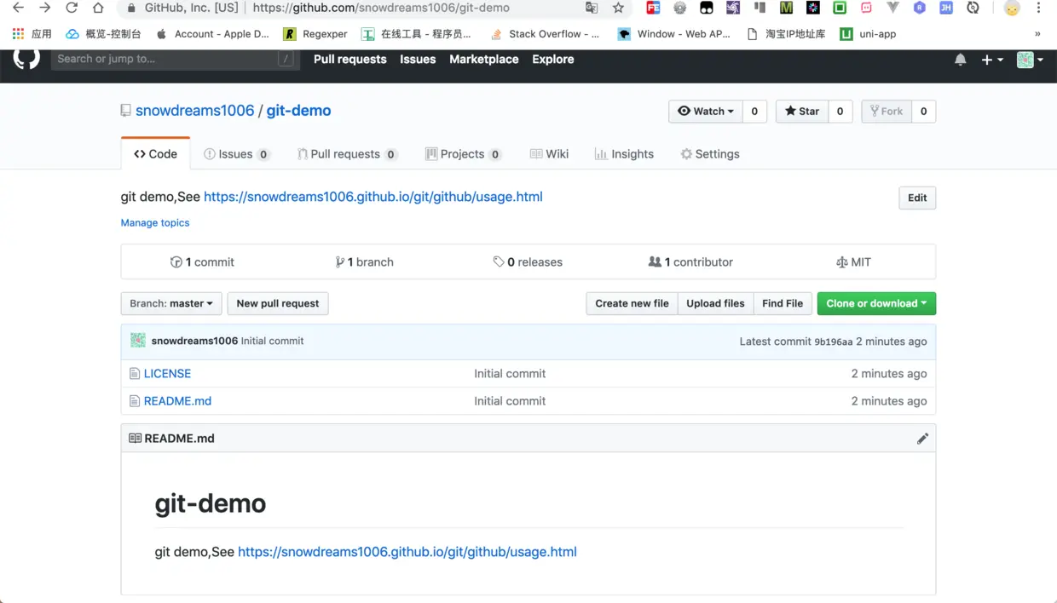Click the pencil icon to edit README.md

(x=922, y=438)
